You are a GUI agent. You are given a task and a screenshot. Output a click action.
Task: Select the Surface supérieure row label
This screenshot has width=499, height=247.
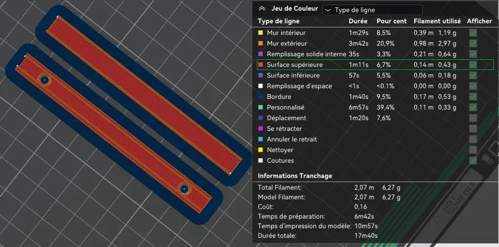295,65
